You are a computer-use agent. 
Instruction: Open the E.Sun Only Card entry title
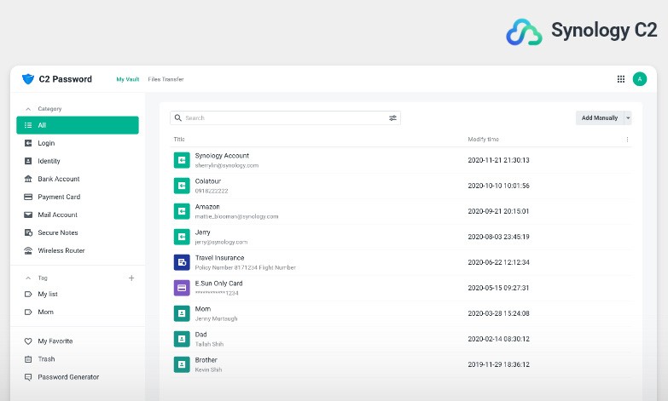click(x=219, y=284)
